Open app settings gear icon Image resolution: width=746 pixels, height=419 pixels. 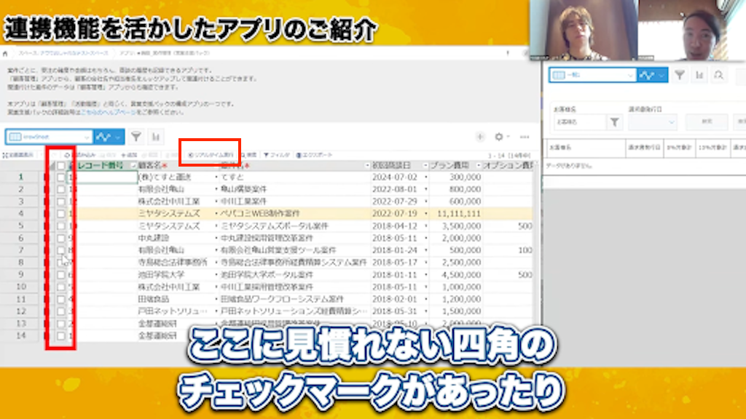pos(498,137)
